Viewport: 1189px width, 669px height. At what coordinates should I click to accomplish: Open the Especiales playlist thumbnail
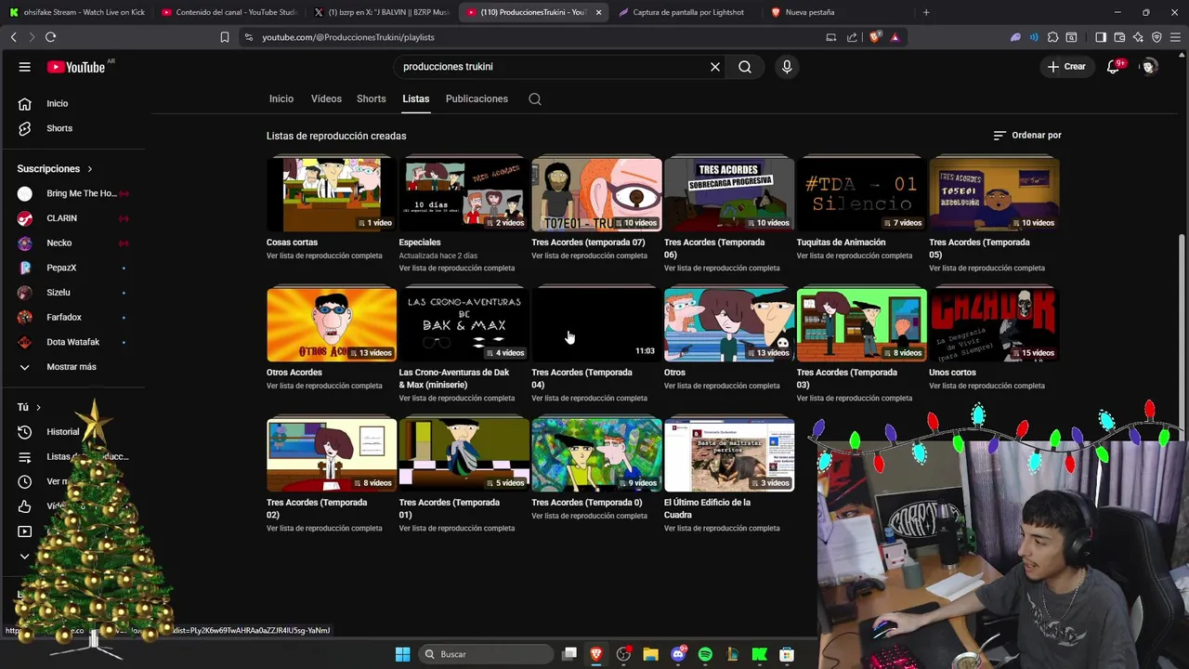coord(464,194)
